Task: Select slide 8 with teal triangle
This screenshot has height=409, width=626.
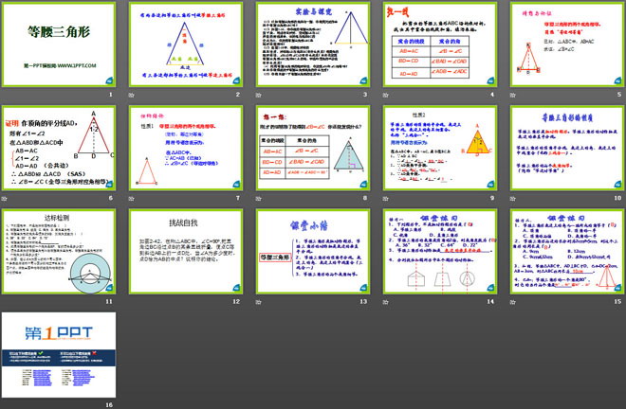Action: (313, 148)
